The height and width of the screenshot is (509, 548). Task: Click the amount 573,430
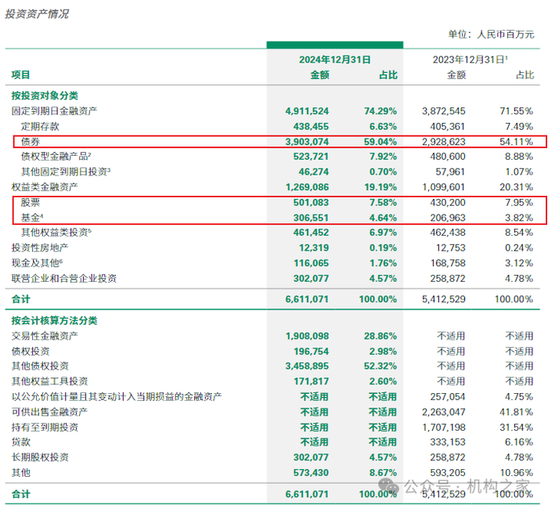[x=311, y=473]
